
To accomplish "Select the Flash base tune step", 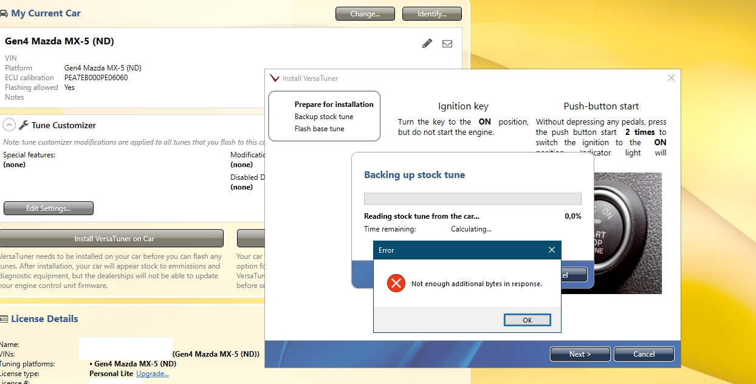I will [319, 129].
